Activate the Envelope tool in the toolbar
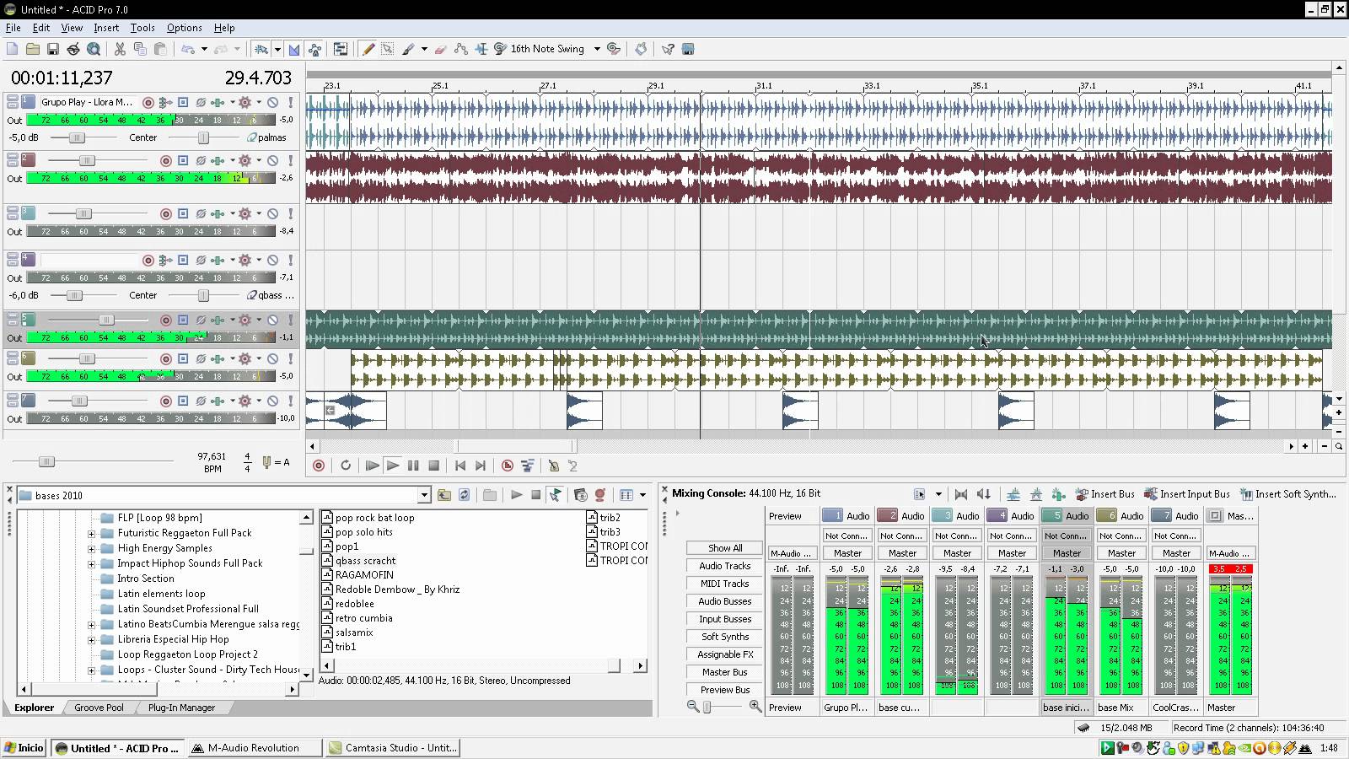The width and height of the screenshot is (1349, 759). pyautogui.click(x=461, y=50)
